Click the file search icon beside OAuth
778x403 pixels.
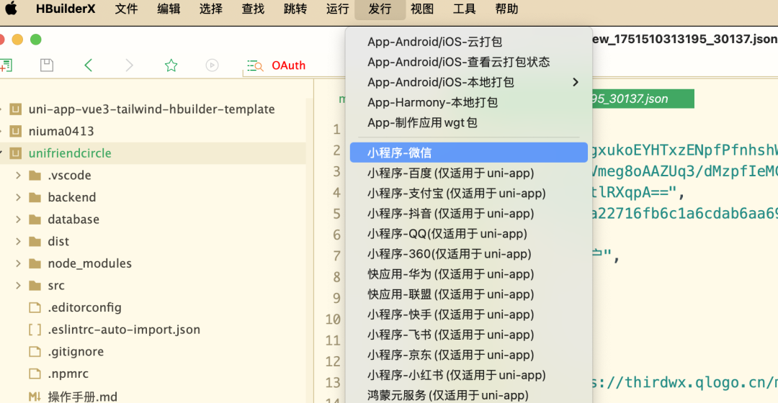pyautogui.click(x=255, y=65)
